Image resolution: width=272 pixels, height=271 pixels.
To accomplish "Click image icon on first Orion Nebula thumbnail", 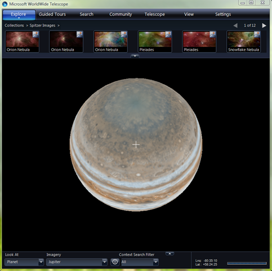I will [x=35, y=34].
